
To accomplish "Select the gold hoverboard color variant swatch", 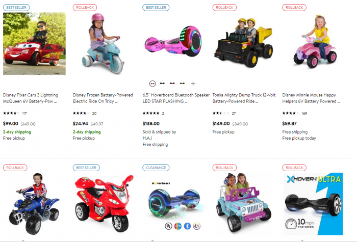I will 182,84.
